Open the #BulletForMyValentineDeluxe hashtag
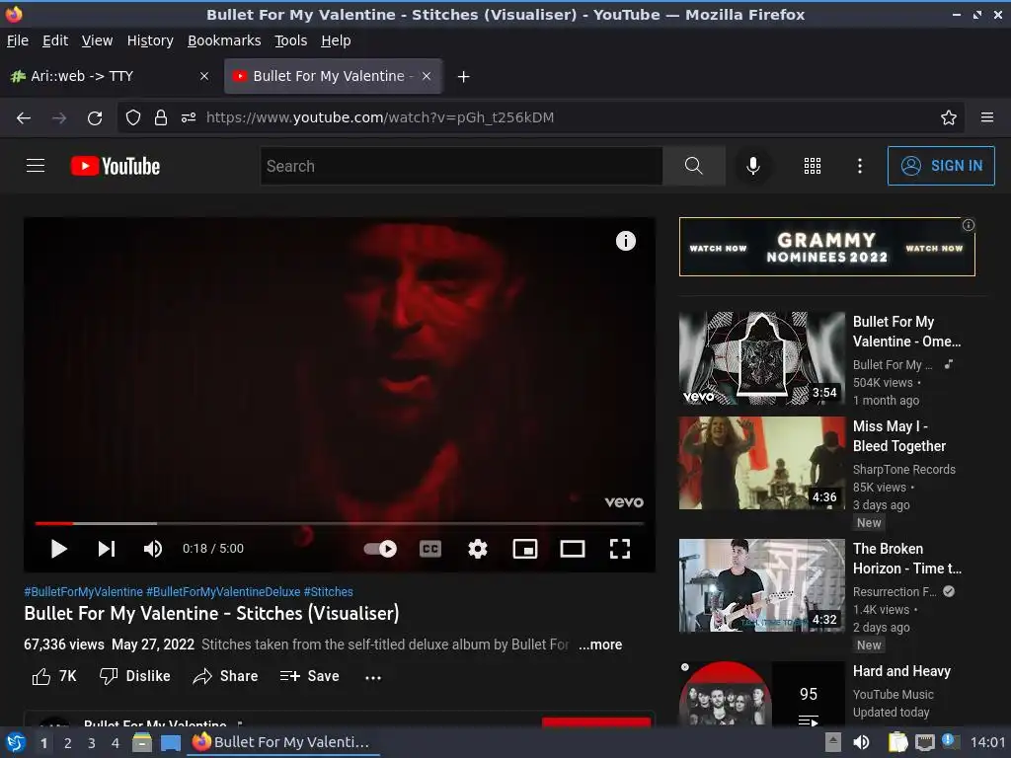The image size is (1011, 758). point(223,592)
